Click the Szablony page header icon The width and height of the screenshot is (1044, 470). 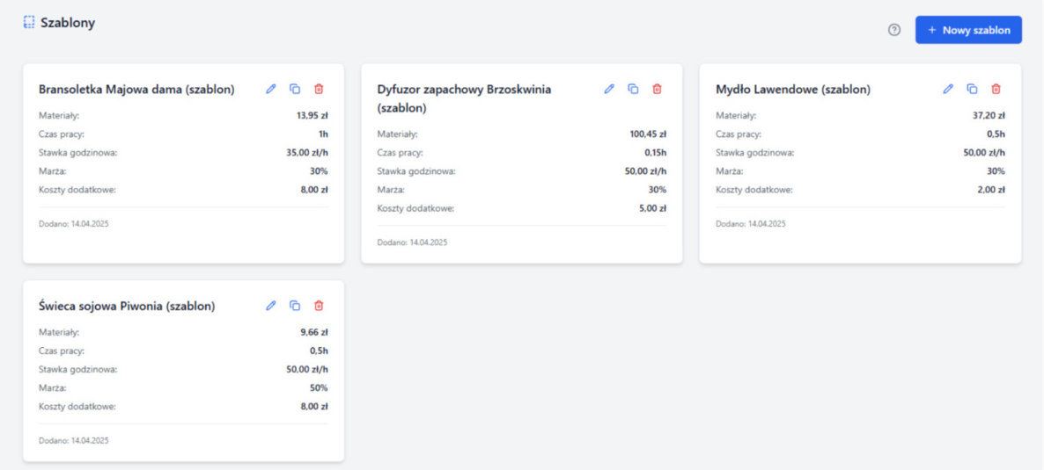coord(29,23)
